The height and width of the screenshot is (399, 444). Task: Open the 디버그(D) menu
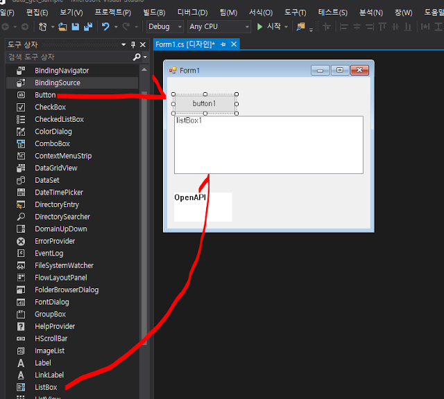click(x=193, y=12)
